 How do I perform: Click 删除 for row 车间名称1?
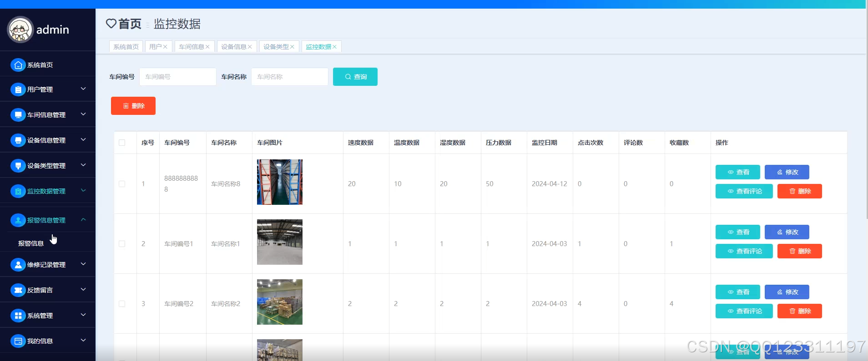pos(800,251)
